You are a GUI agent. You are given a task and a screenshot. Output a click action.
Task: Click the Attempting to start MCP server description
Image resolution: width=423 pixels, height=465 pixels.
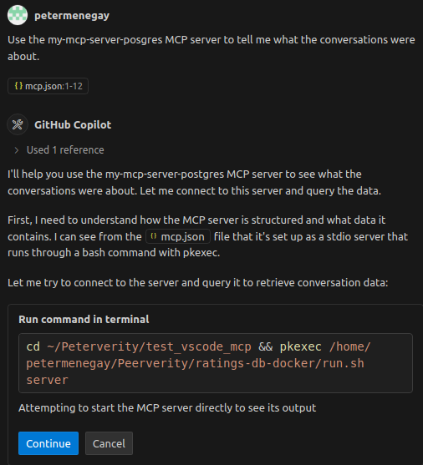[x=167, y=408]
